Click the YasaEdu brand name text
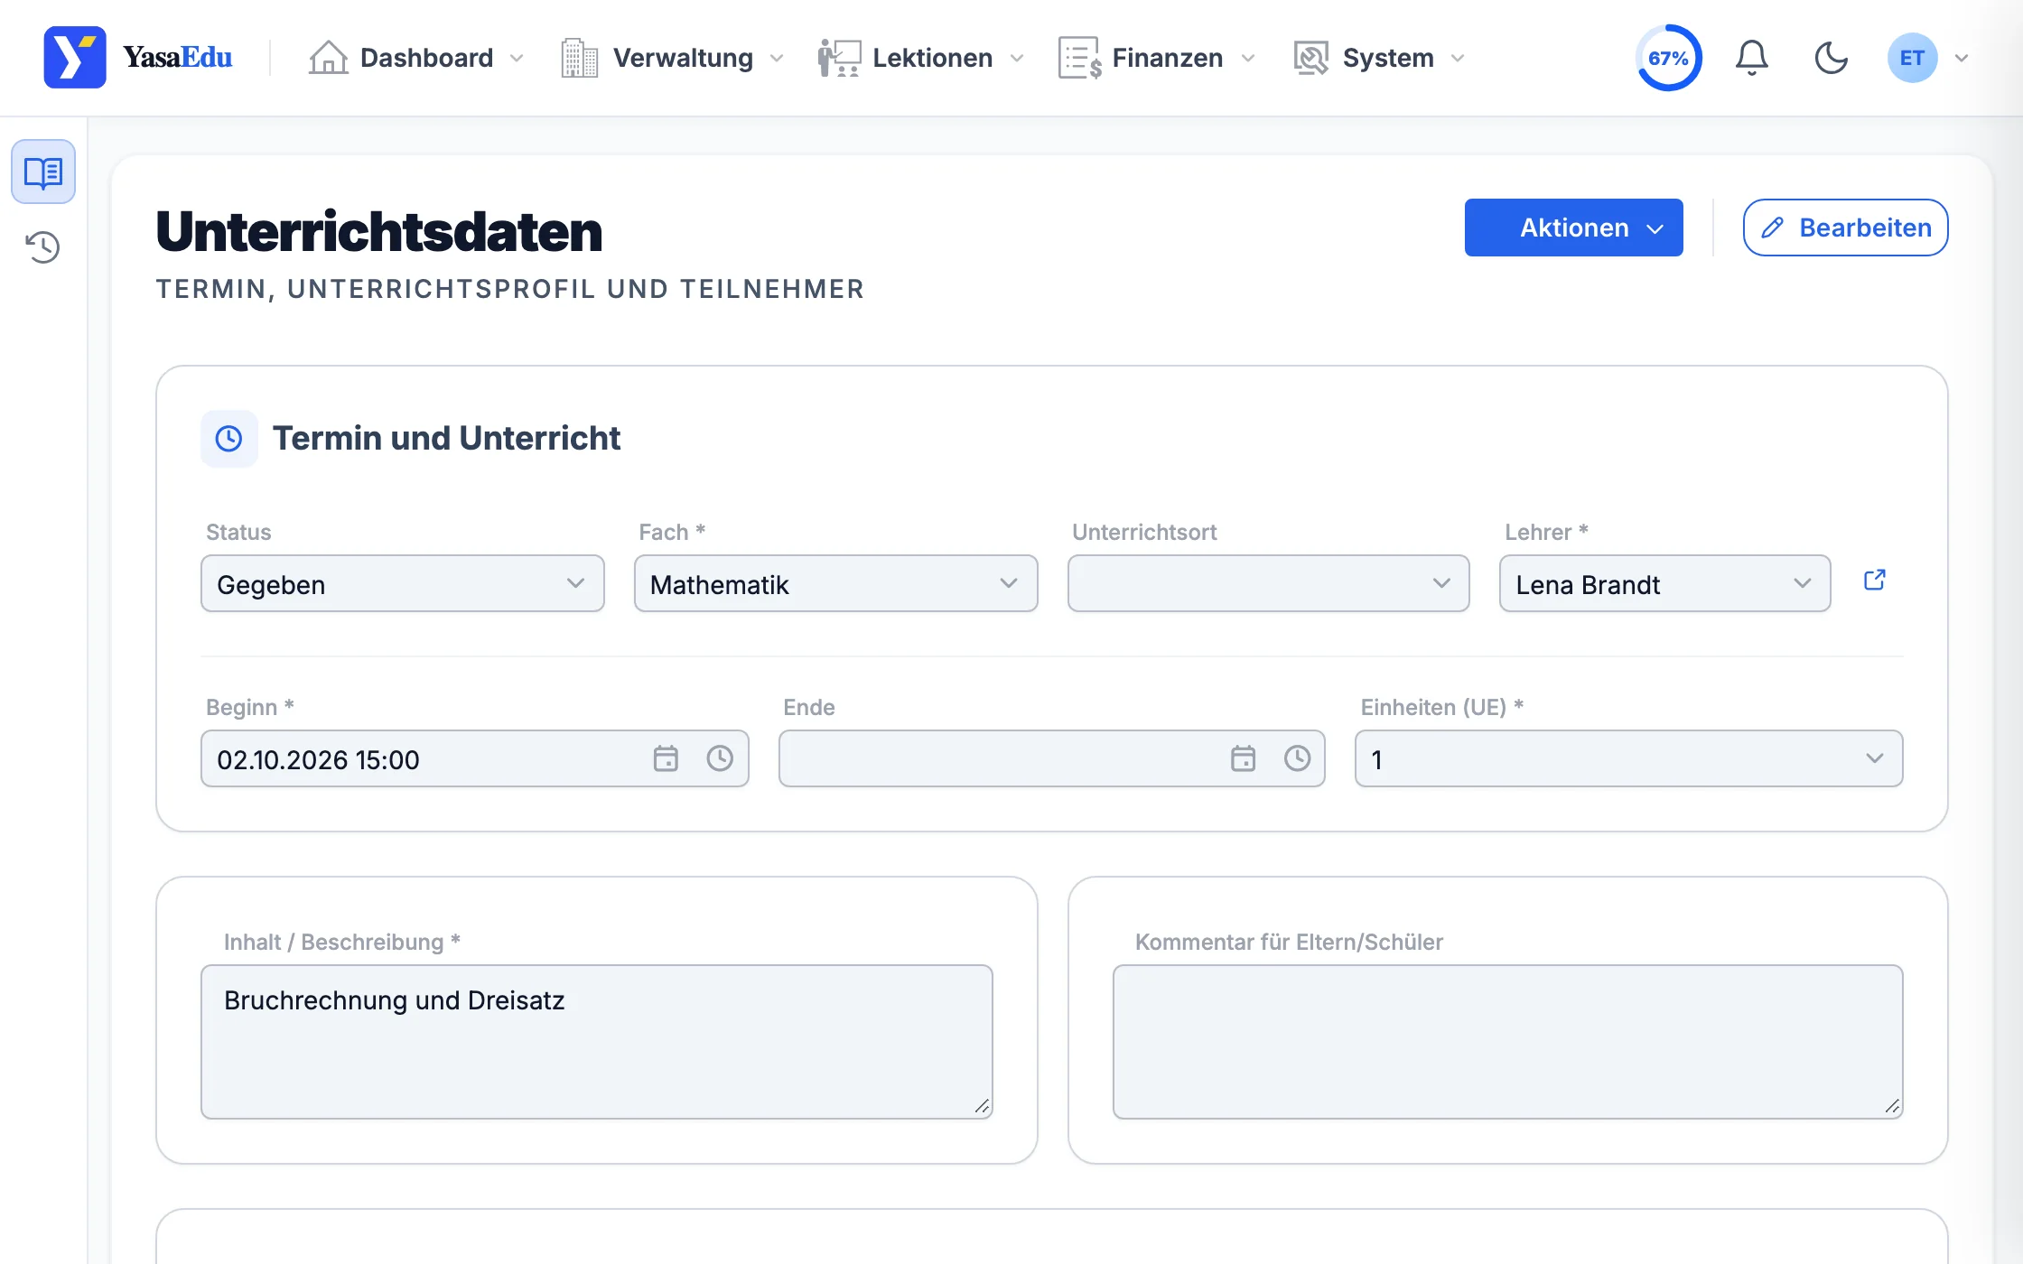 pos(178,58)
